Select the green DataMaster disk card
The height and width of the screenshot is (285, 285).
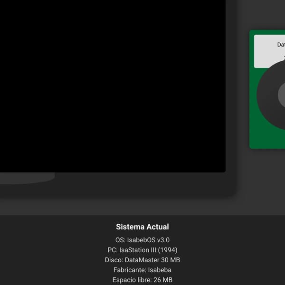point(267,89)
